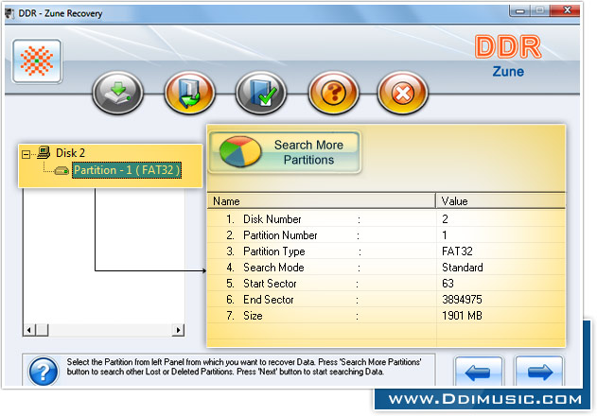Click the blue question mark help icon

(43, 371)
